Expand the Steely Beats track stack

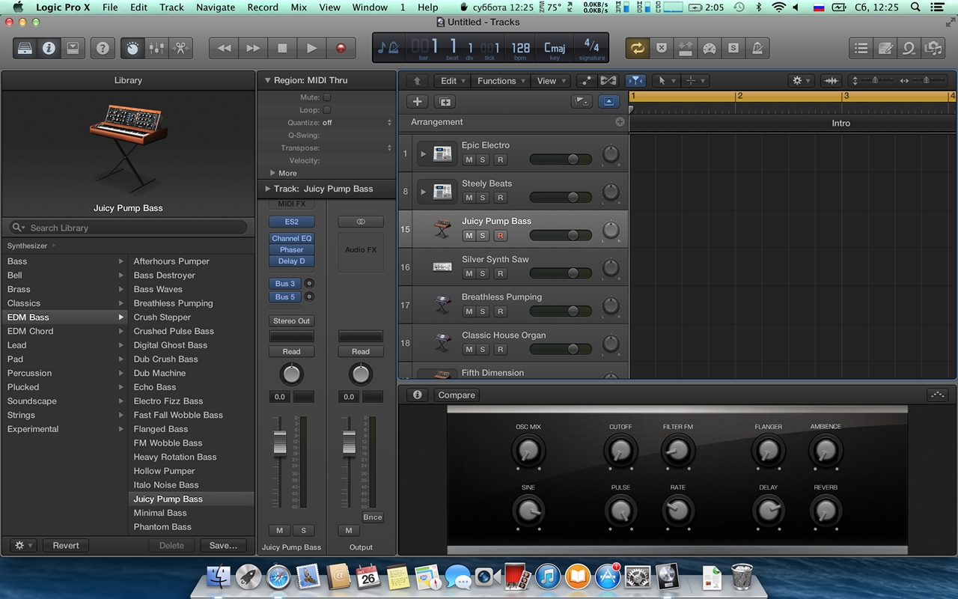coord(423,192)
